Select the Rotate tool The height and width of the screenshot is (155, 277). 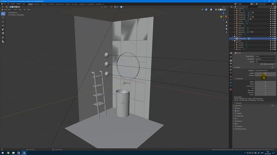[x=3, y=26]
